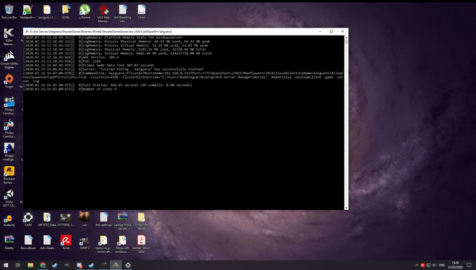Maximize the ShooterGameServer console window
The height and width of the screenshot is (270, 476).
point(331,31)
